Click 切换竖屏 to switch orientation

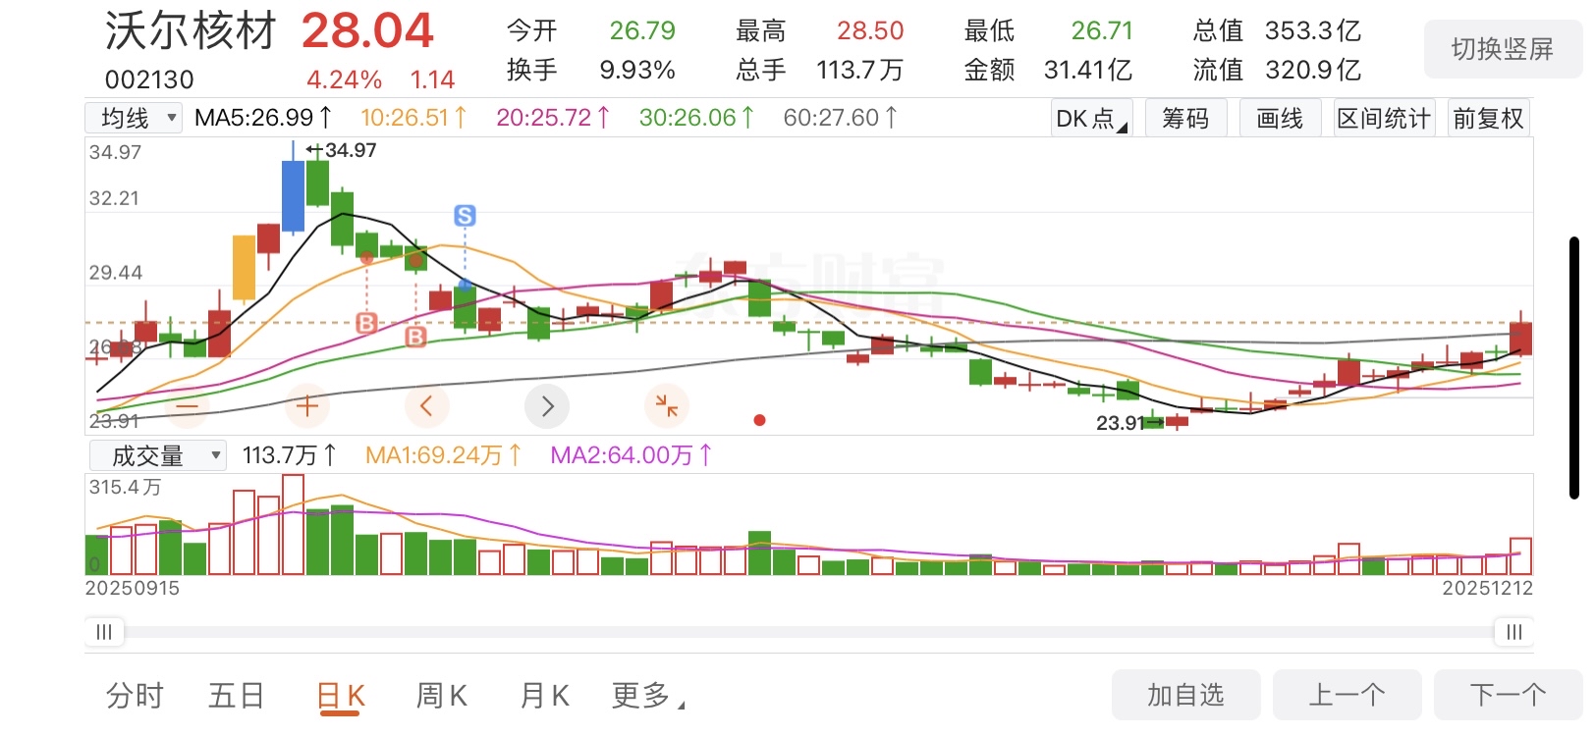[x=1503, y=49]
